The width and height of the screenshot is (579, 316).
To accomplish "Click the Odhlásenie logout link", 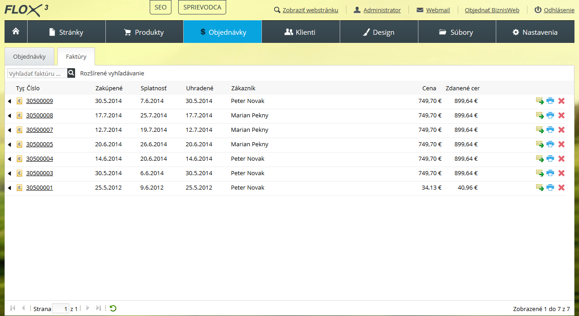I will [559, 10].
